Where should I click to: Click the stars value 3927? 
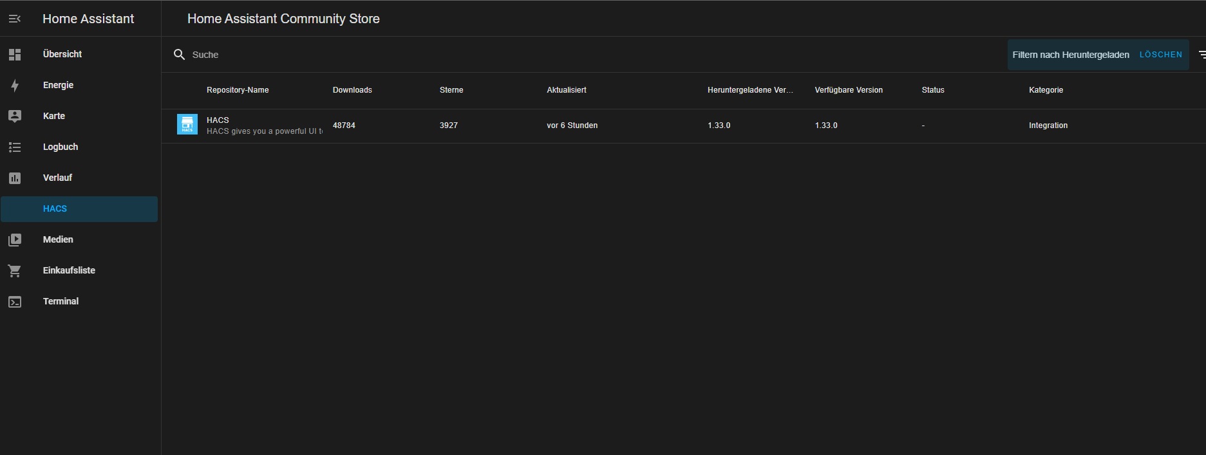449,125
